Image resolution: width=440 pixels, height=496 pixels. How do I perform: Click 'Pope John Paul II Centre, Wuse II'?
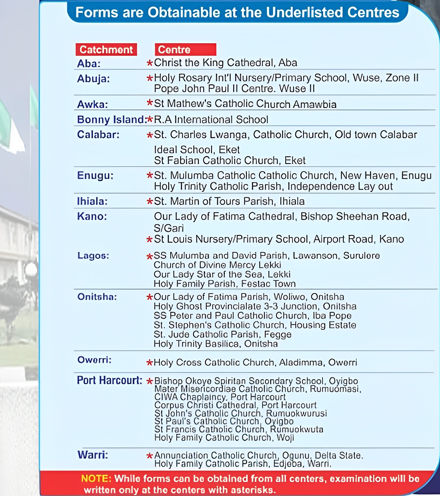pyautogui.click(x=234, y=88)
